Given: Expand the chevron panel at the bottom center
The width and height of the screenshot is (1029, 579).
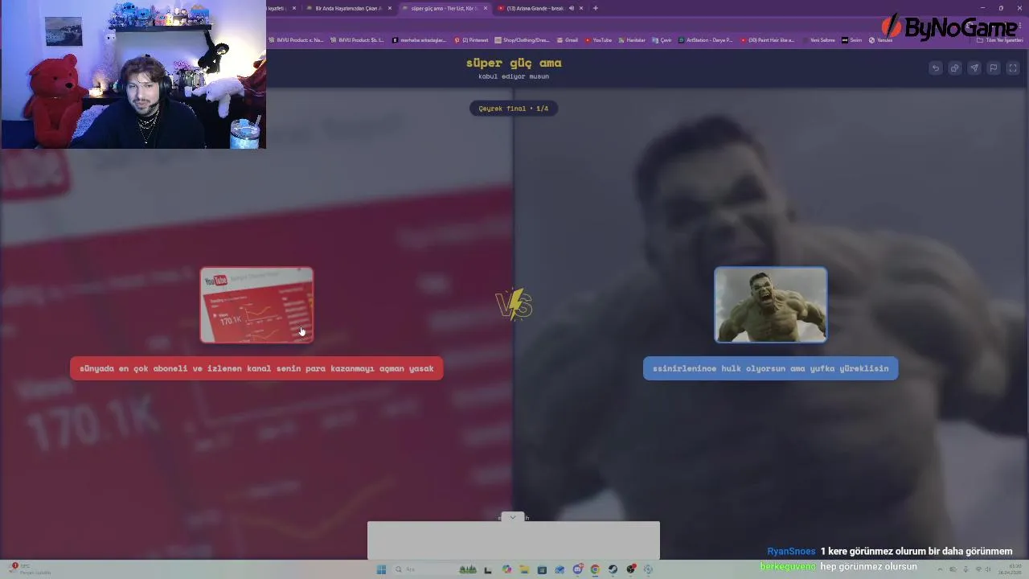Looking at the screenshot, I should (x=512, y=517).
